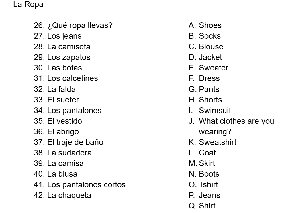This screenshot has width=282, height=213.
Task: Click item 32 'La falda'
Action: pos(61,89)
